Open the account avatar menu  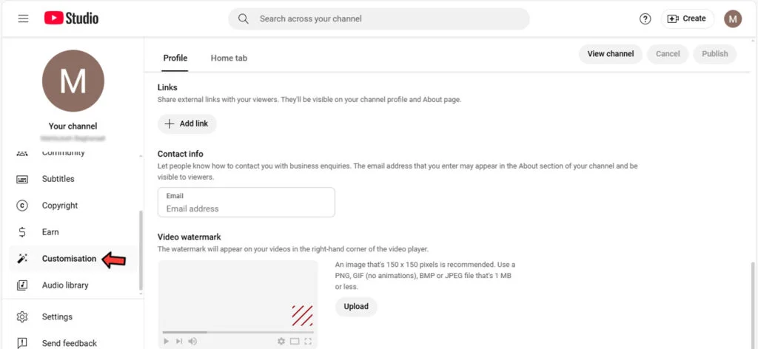(732, 19)
